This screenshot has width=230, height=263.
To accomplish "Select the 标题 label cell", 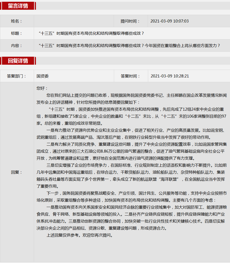I will point(17,33).
